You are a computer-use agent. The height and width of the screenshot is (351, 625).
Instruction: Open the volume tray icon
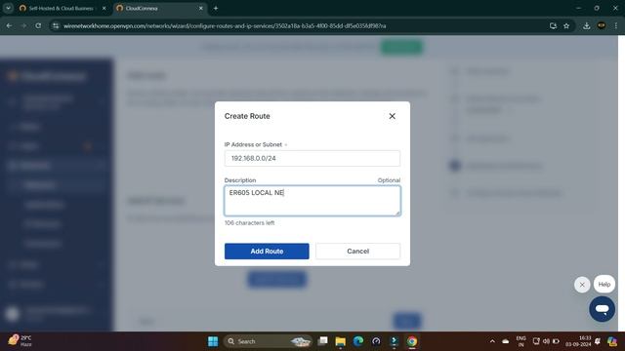coord(546,341)
